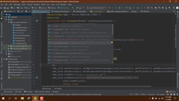Click the CRLF line separator selector
179x101 pixels.
137,95
